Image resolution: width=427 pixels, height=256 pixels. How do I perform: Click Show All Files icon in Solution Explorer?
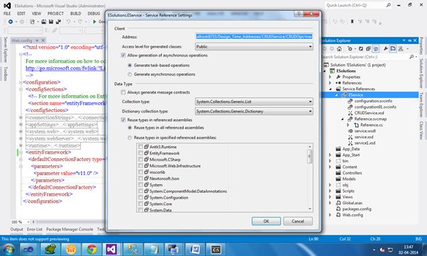375,49
